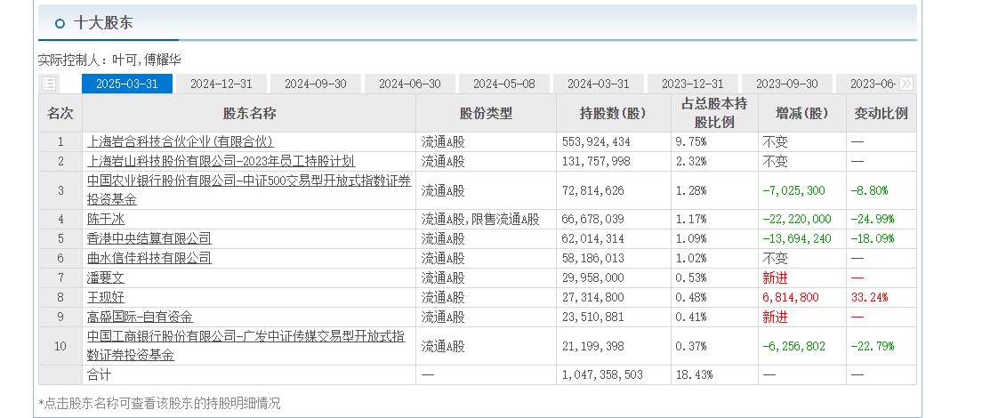Open the 2024-03-31 tab
This screenshot has height=418, width=982.
(598, 84)
